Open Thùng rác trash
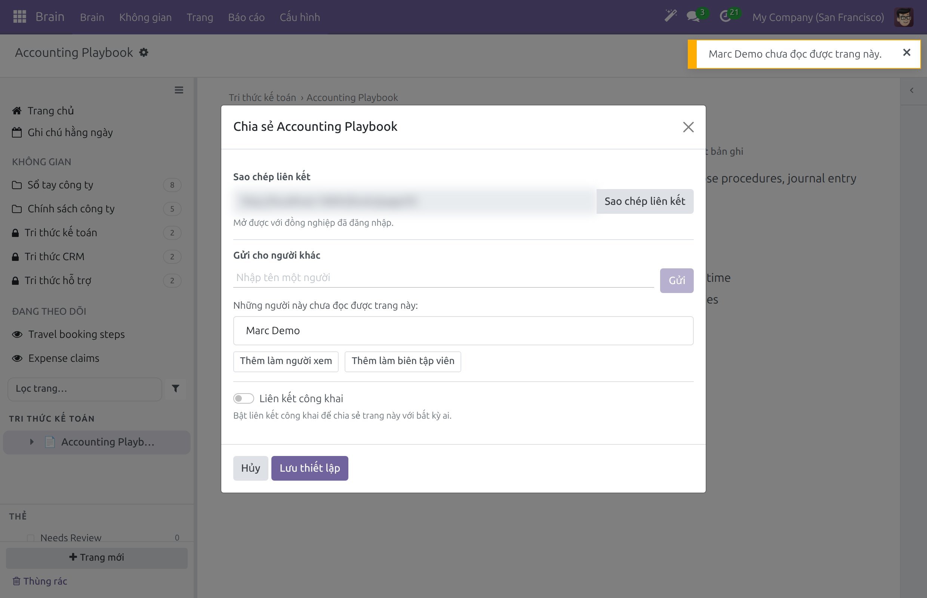 coord(40,581)
